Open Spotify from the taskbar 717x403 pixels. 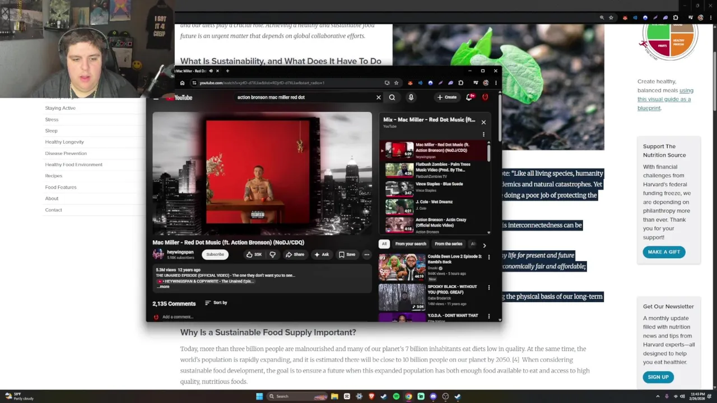[x=396, y=396]
